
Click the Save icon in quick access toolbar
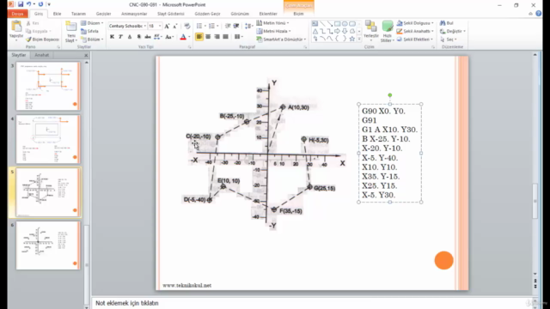click(21, 4)
